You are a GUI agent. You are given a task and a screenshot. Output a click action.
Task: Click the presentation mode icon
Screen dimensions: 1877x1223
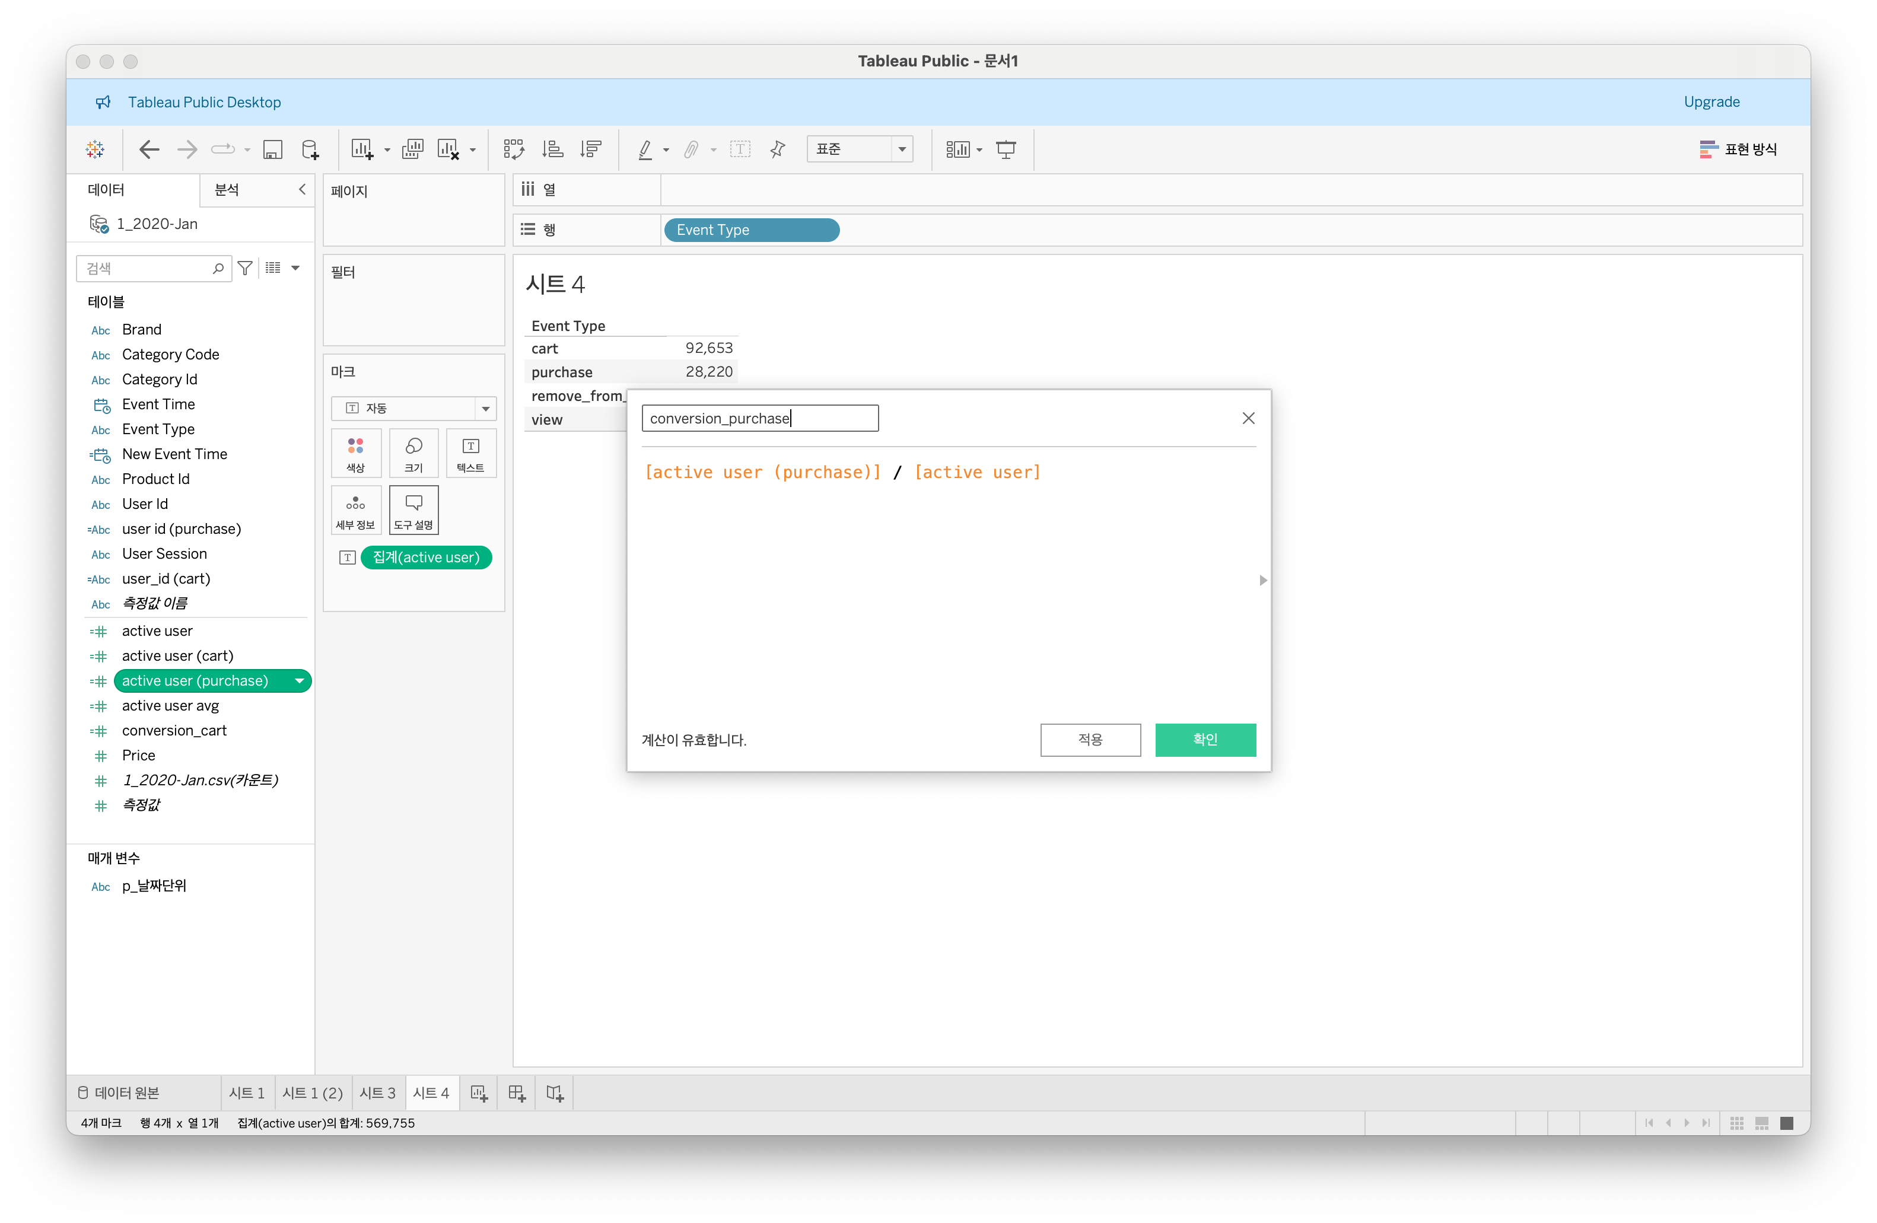(x=1006, y=149)
